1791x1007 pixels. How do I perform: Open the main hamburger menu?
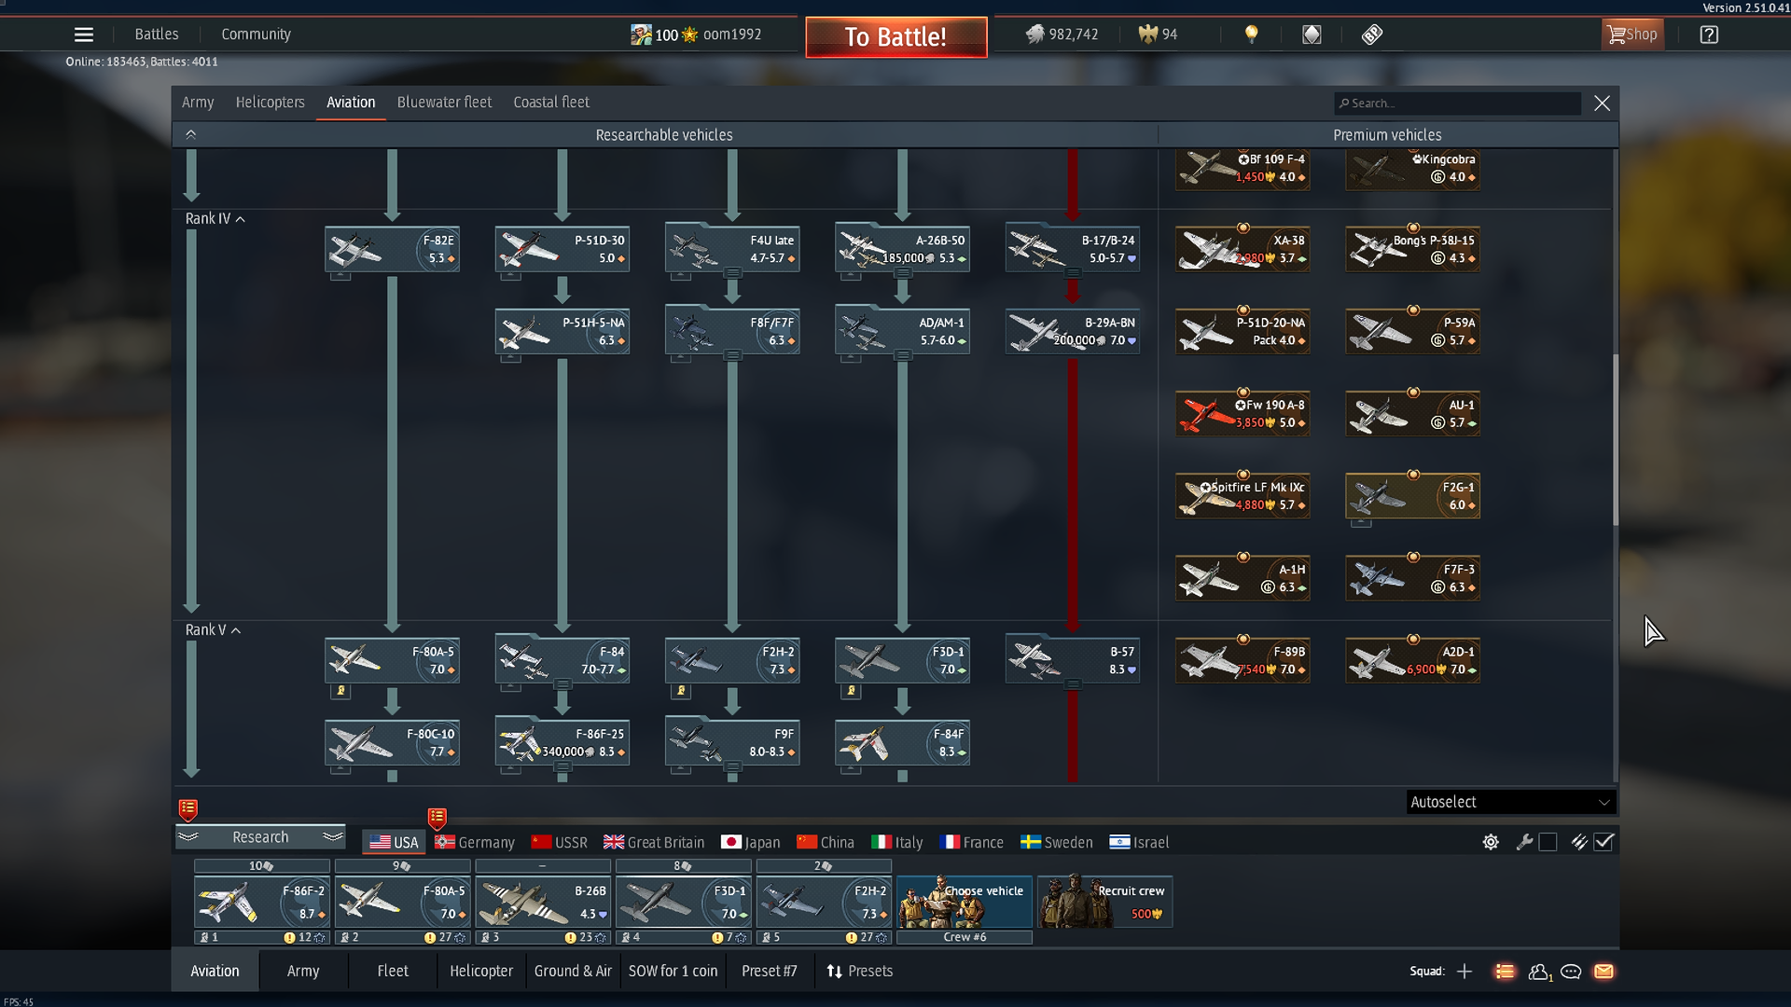83,34
